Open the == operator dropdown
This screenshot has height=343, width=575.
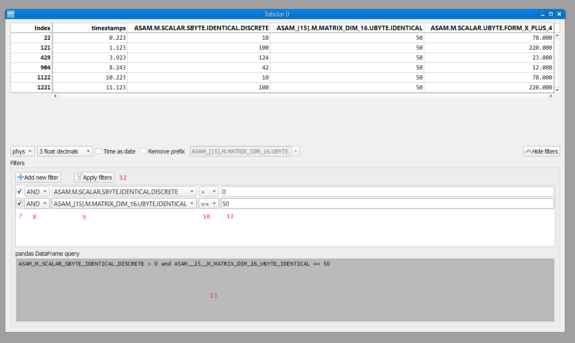coord(209,204)
